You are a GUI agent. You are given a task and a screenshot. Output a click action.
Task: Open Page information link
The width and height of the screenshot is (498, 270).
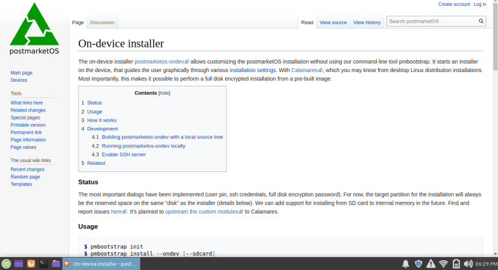pyautogui.click(x=28, y=140)
